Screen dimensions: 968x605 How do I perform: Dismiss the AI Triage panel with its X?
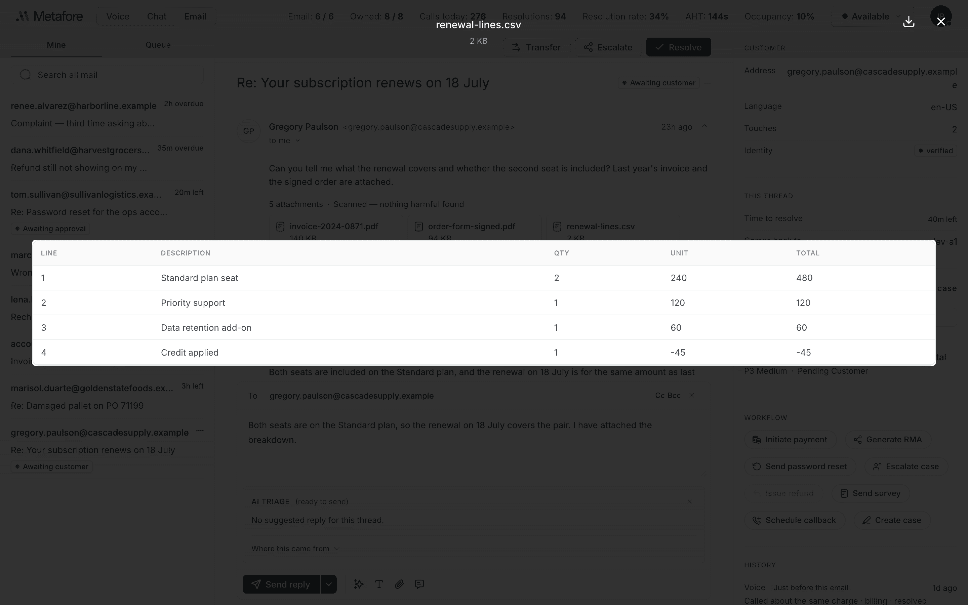tap(690, 501)
